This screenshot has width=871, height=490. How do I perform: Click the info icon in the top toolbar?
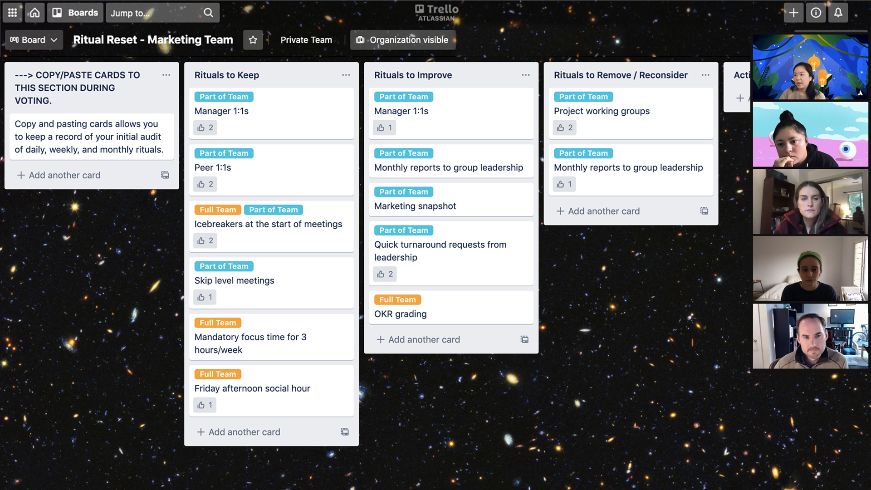point(815,13)
